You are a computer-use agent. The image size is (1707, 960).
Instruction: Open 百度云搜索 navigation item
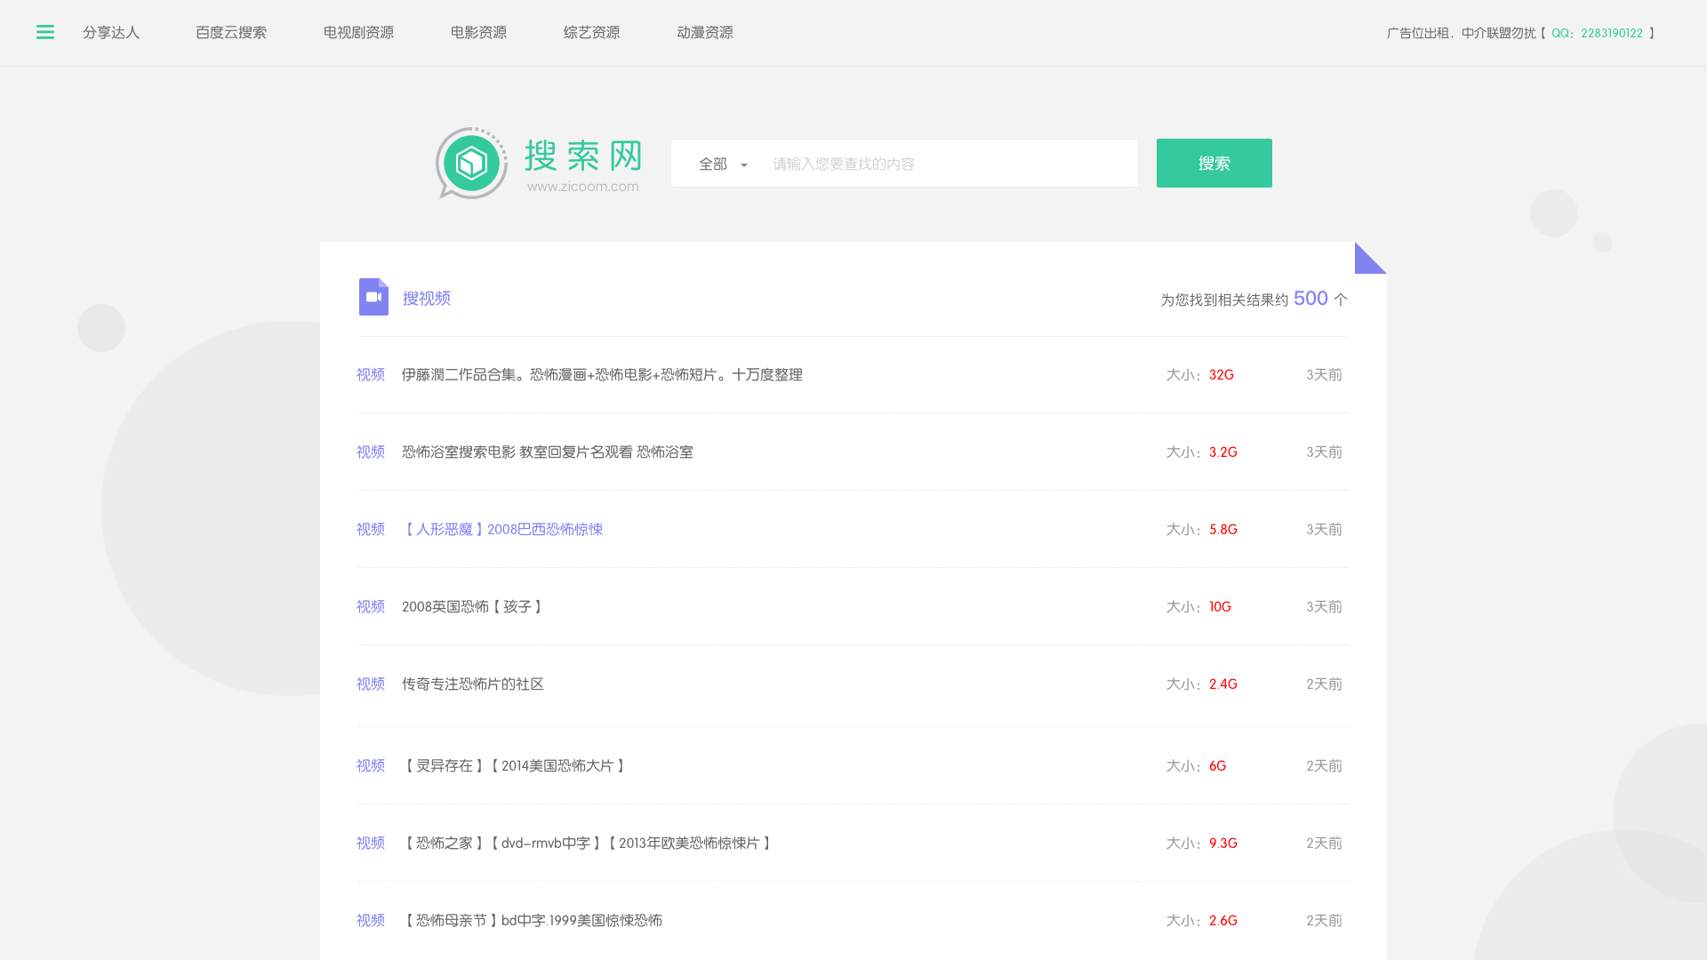[231, 32]
